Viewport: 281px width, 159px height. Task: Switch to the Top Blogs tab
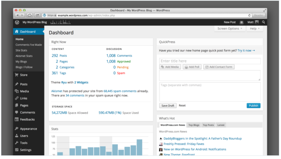(x=194, y=125)
